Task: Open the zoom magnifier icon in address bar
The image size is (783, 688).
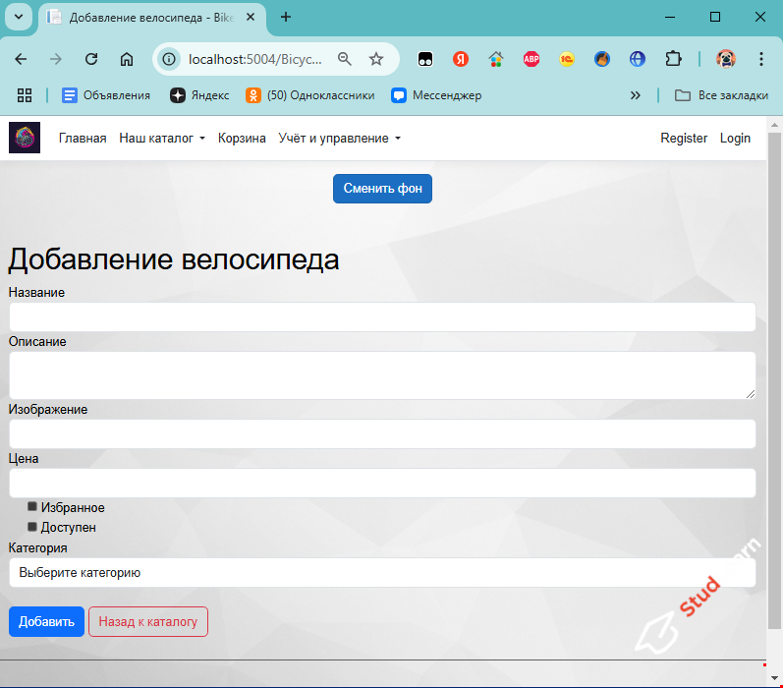Action: click(345, 59)
